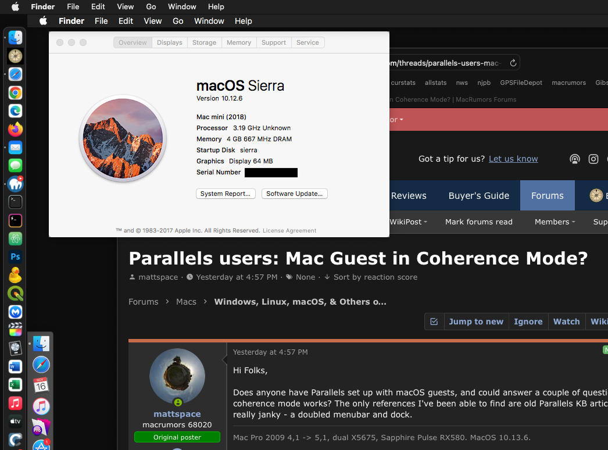This screenshot has height=450, width=608.
Task: Switch to the Service tab
Action: click(x=307, y=42)
